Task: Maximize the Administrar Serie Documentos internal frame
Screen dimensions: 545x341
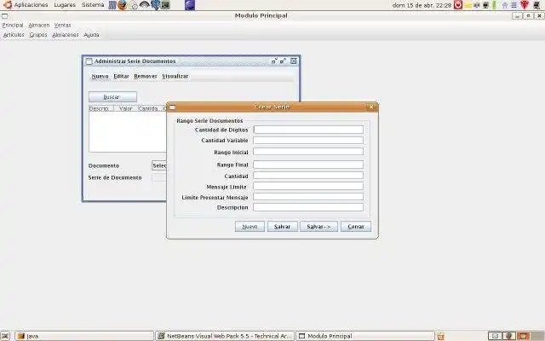Action: click(284, 61)
